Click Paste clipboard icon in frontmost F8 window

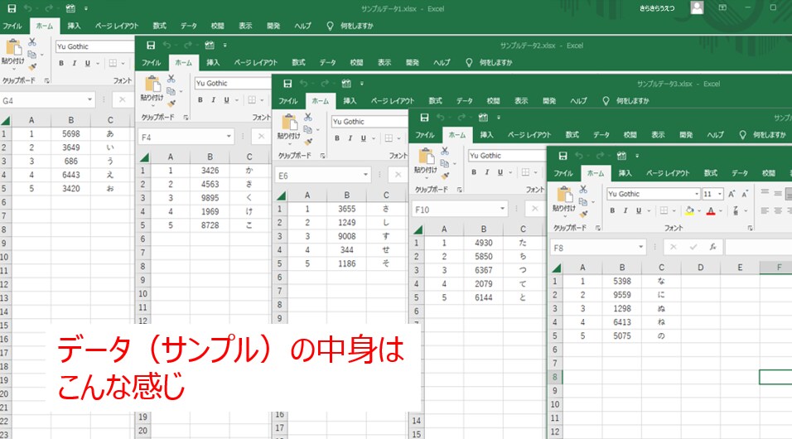click(563, 195)
